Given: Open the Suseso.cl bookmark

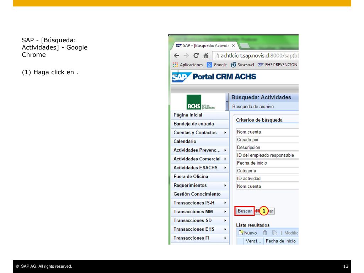Looking at the screenshot, I should tap(242, 65).
